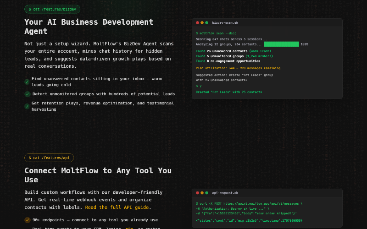367x229 pixels.
Task: Open the 'Read the full API guide' link
Action: pos(117,207)
